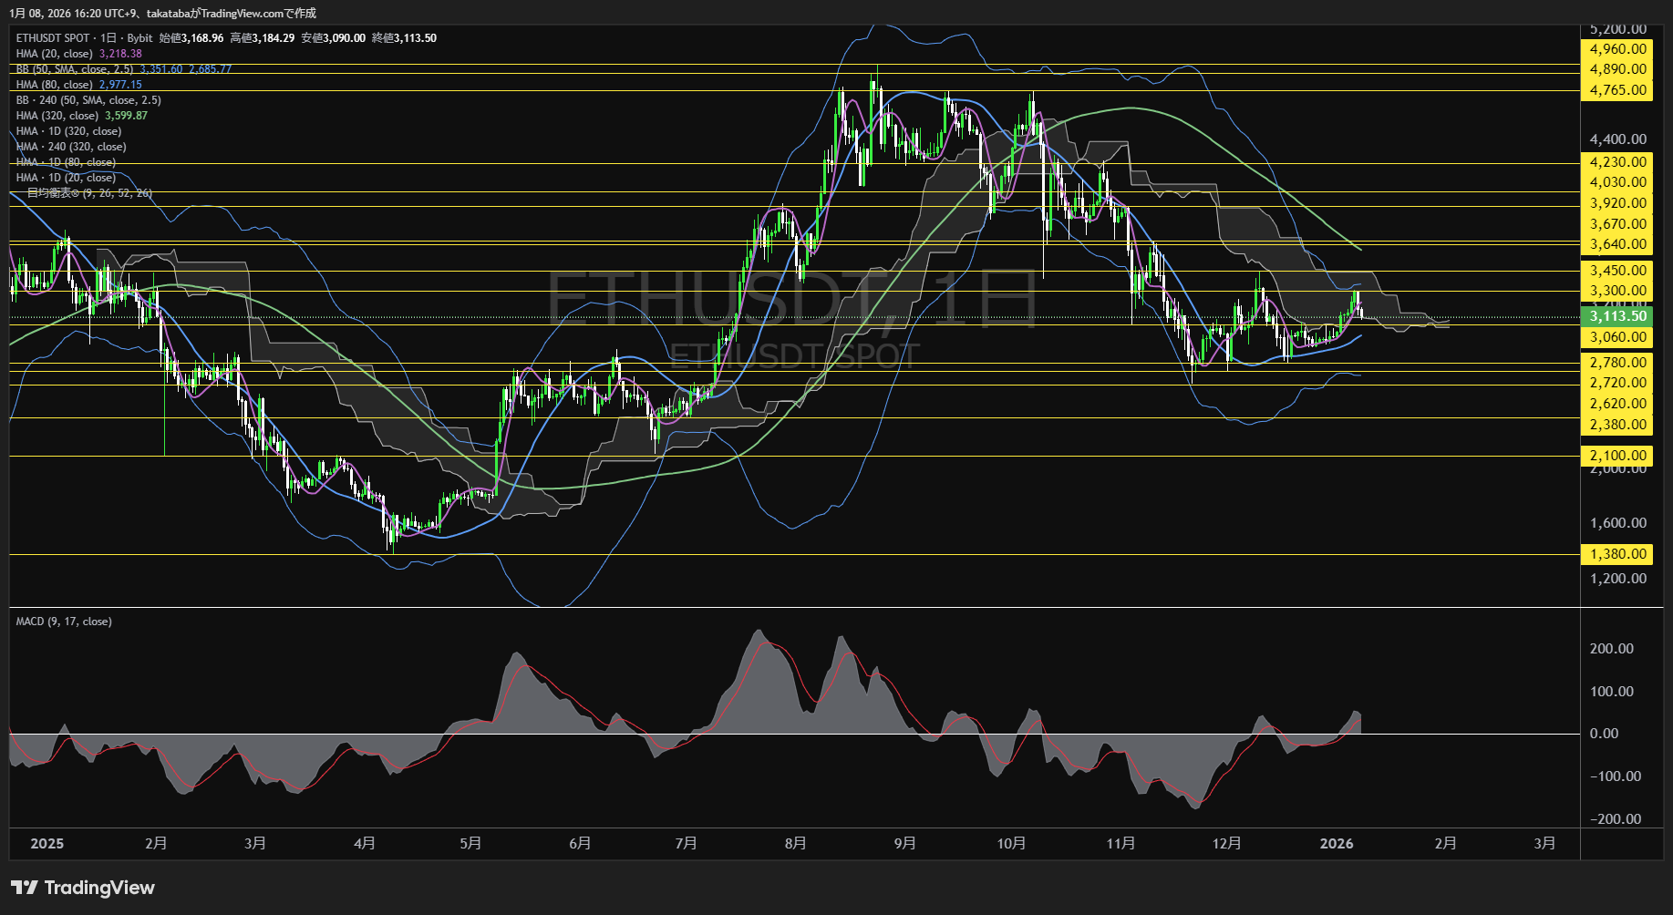Click the 3,640.00 yellow price label
This screenshot has height=915, width=1673.
pos(1617,244)
